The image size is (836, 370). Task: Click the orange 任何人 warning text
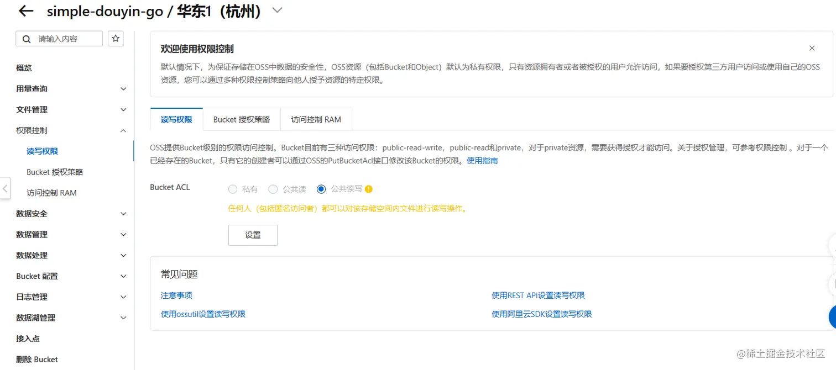[x=347, y=209]
